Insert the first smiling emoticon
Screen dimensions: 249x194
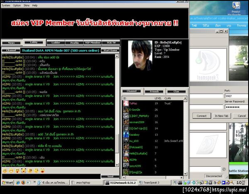5,170
